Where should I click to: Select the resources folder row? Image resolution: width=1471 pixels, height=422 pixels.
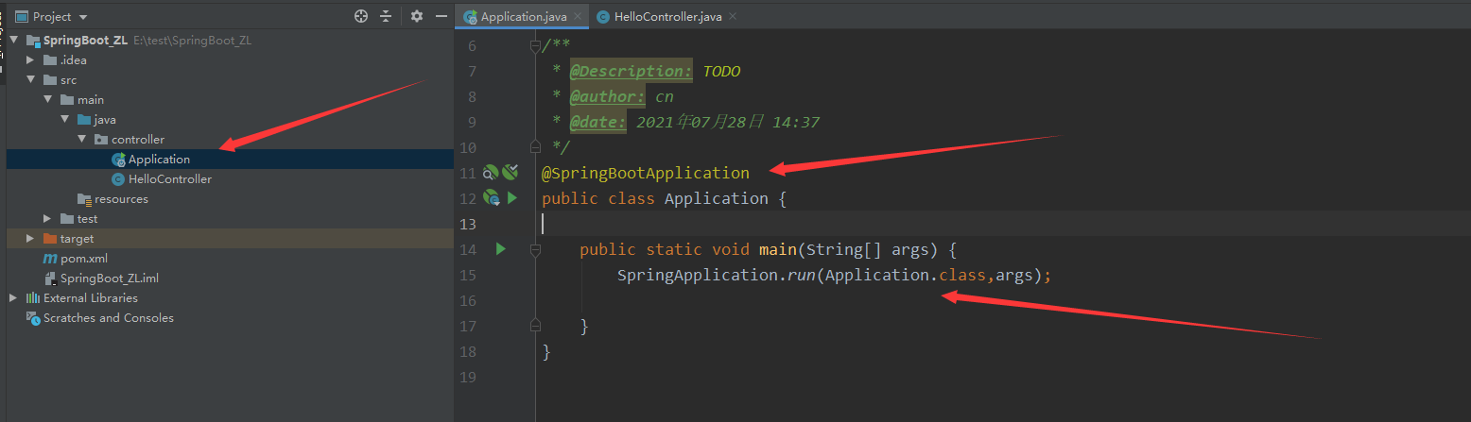point(230,199)
